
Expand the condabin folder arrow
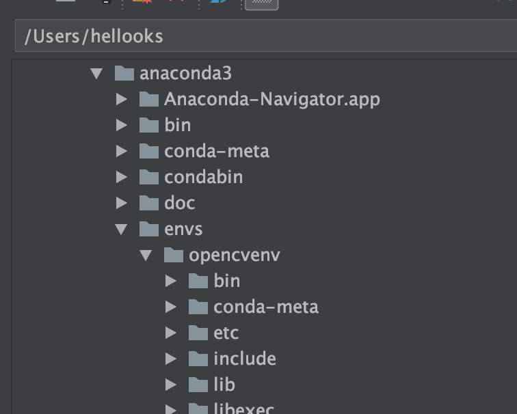pos(121,177)
